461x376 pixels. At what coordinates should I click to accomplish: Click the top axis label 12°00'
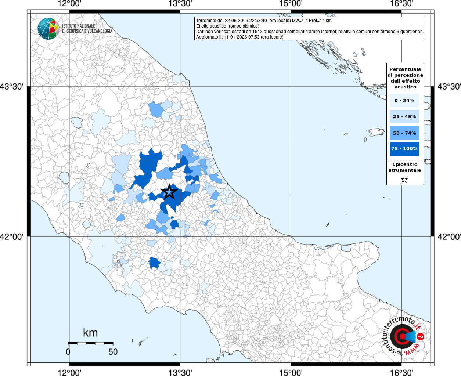[x=69, y=4]
